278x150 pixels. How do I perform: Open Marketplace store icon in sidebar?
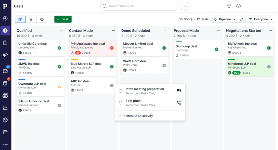click(5, 132)
